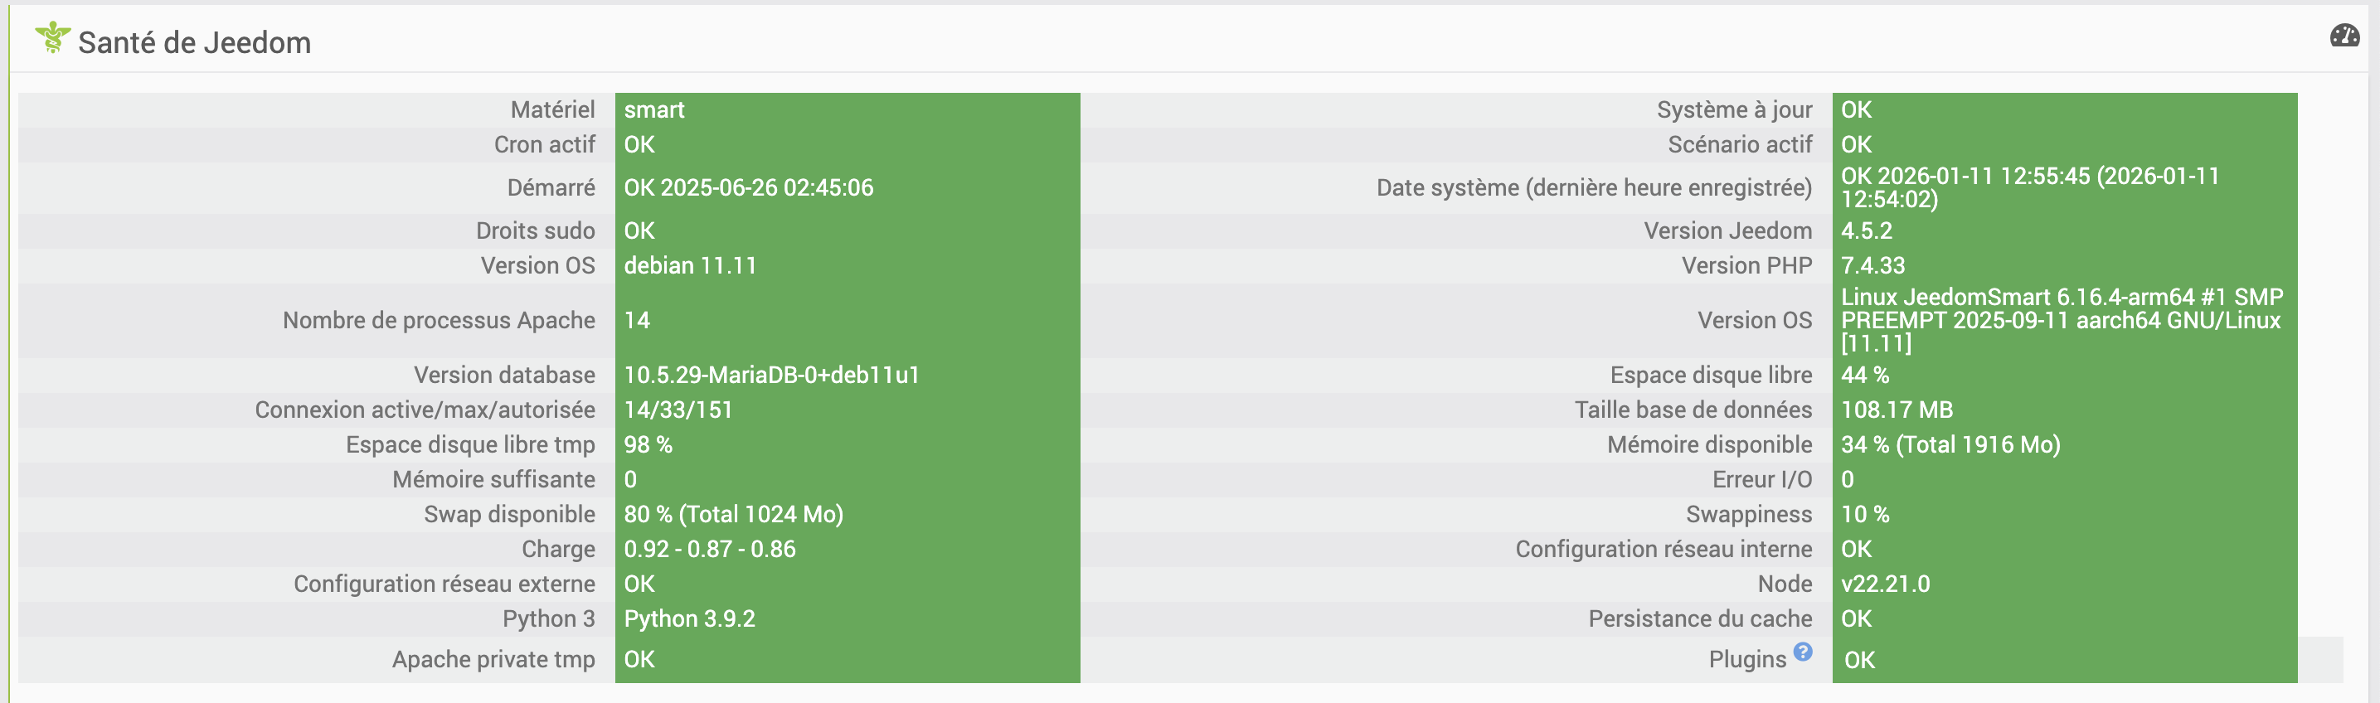Click the Taille base de données value
The height and width of the screenshot is (703, 2380).
[x=1897, y=410]
